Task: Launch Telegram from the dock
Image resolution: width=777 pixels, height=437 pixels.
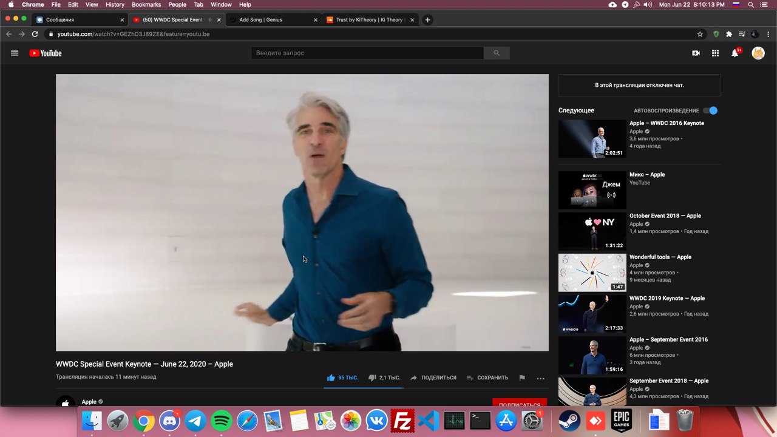Action: click(195, 421)
